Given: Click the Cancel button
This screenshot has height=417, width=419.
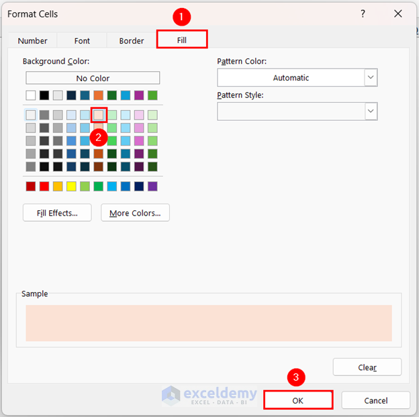Looking at the screenshot, I should (376, 400).
